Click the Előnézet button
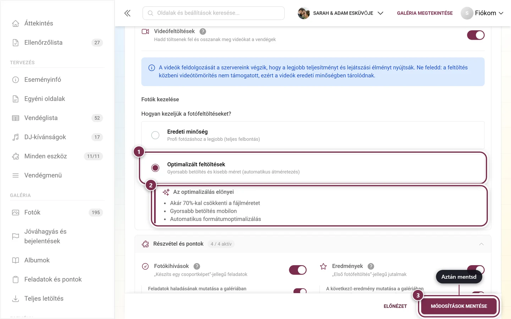511x319 pixels. [x=395, y=306]
